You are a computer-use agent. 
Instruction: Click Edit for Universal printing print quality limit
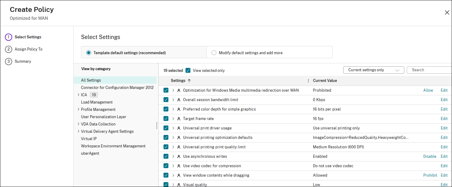[x=444, y=147]
